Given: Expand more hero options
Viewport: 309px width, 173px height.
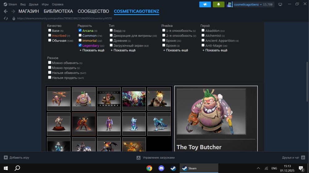Looking at the screenshot, I should point(215,50).
